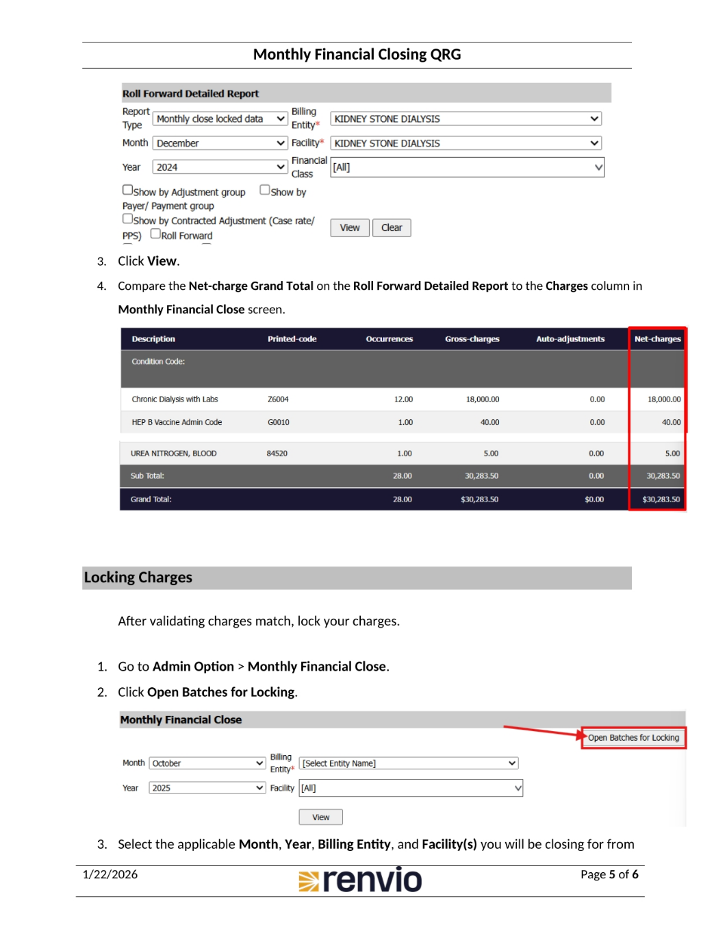Click the Net-charges column header

point(658,339)
